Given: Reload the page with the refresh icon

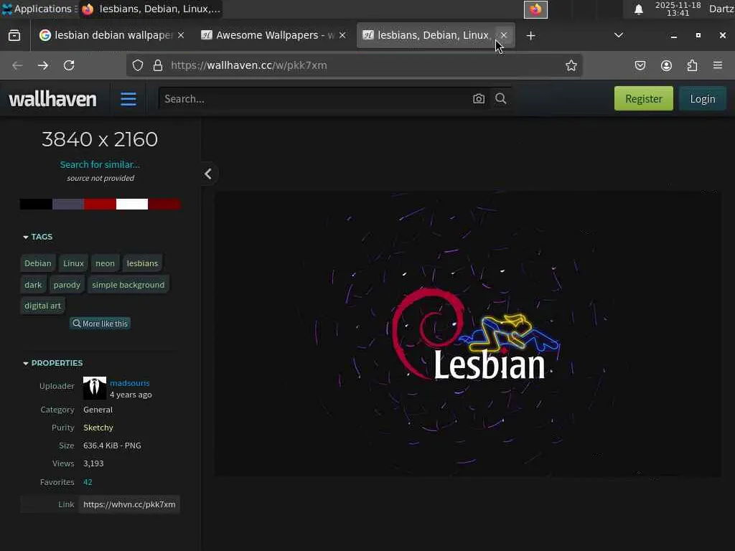Looking at the screenshot, I should click(x=69, y=65).
